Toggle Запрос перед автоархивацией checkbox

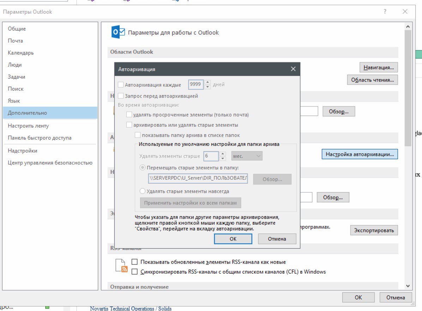[x=121, y=96]
